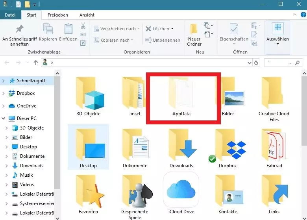This screenshot has height=220, width=307.
Task: Open the iCloud Drive item
Action: tap(181, 190)
